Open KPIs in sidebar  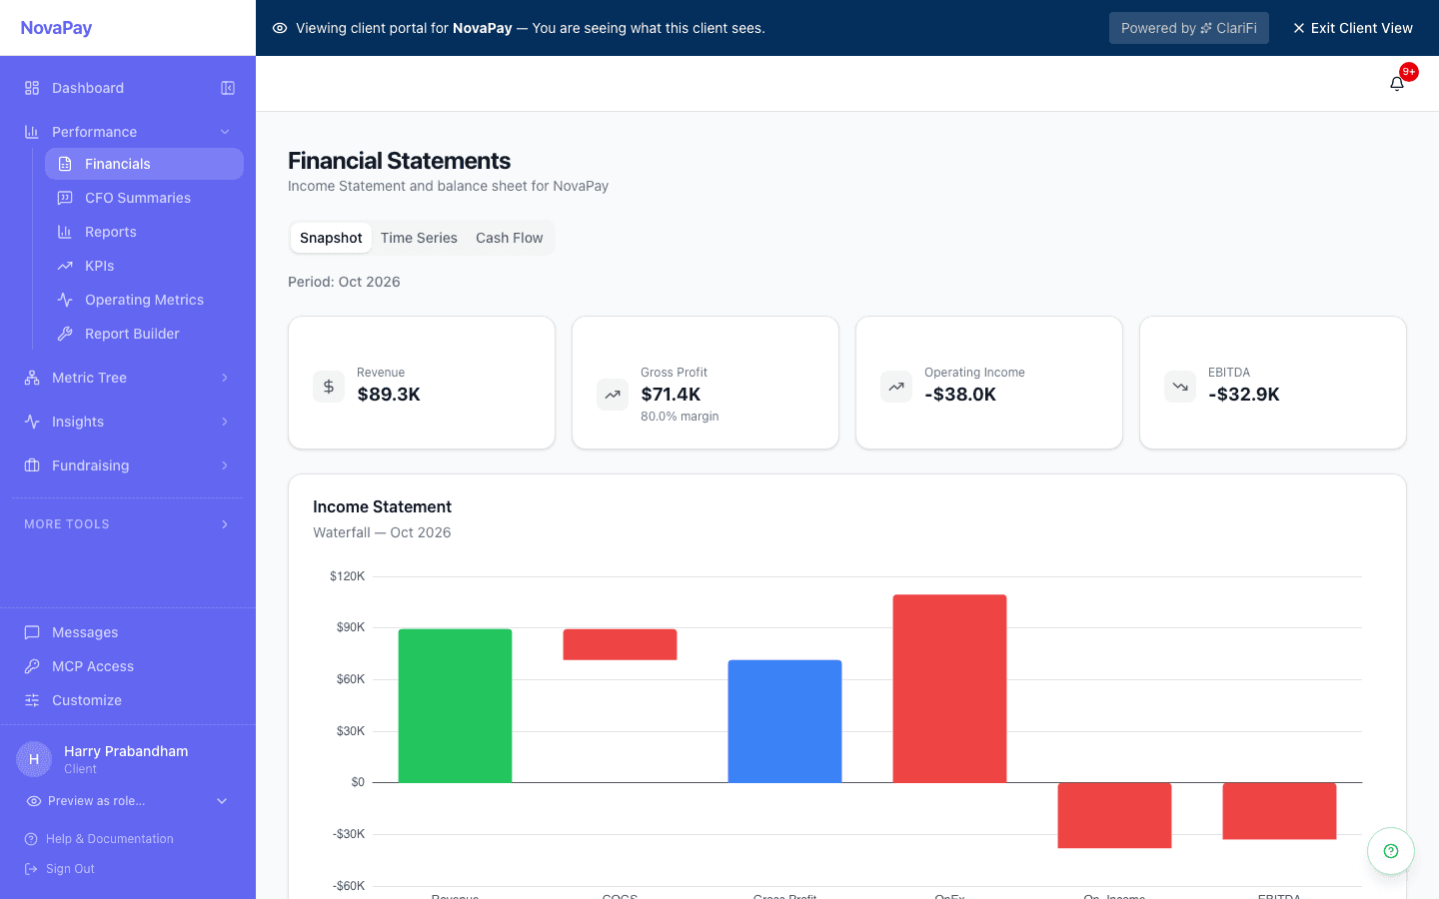point(144,266)
